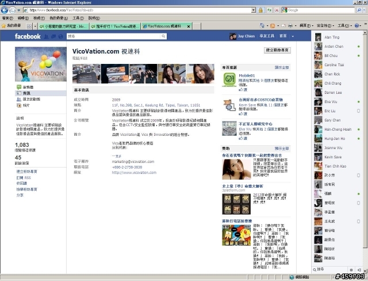Click the browser Forward arrow button
The image size is (368, 281).
tap(12, 10)
